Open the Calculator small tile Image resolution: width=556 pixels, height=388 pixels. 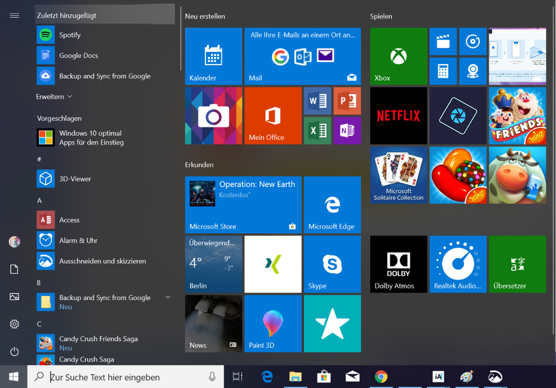click(x=443, y=71)
